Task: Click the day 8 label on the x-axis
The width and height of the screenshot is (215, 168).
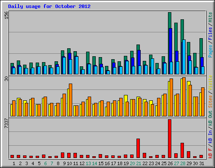Action: click(x=58, y=163)
